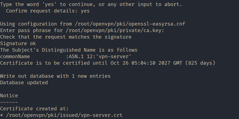Click the 'Database updated' message
Screen dimensions: 239x119
coord(24,83)
